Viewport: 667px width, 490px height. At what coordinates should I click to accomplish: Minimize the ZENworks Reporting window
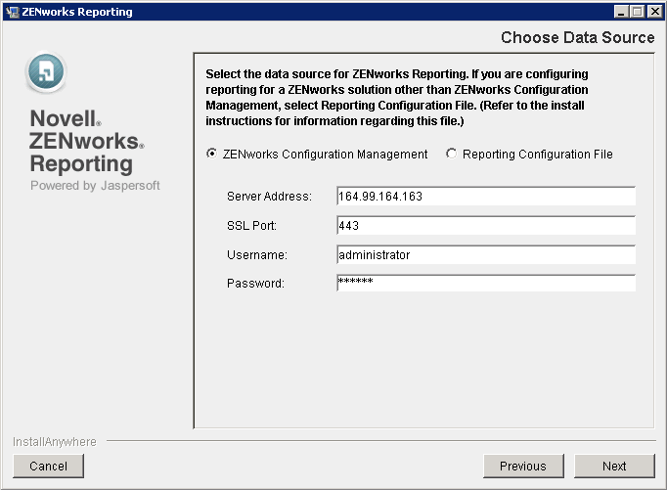tap(622, 12)
